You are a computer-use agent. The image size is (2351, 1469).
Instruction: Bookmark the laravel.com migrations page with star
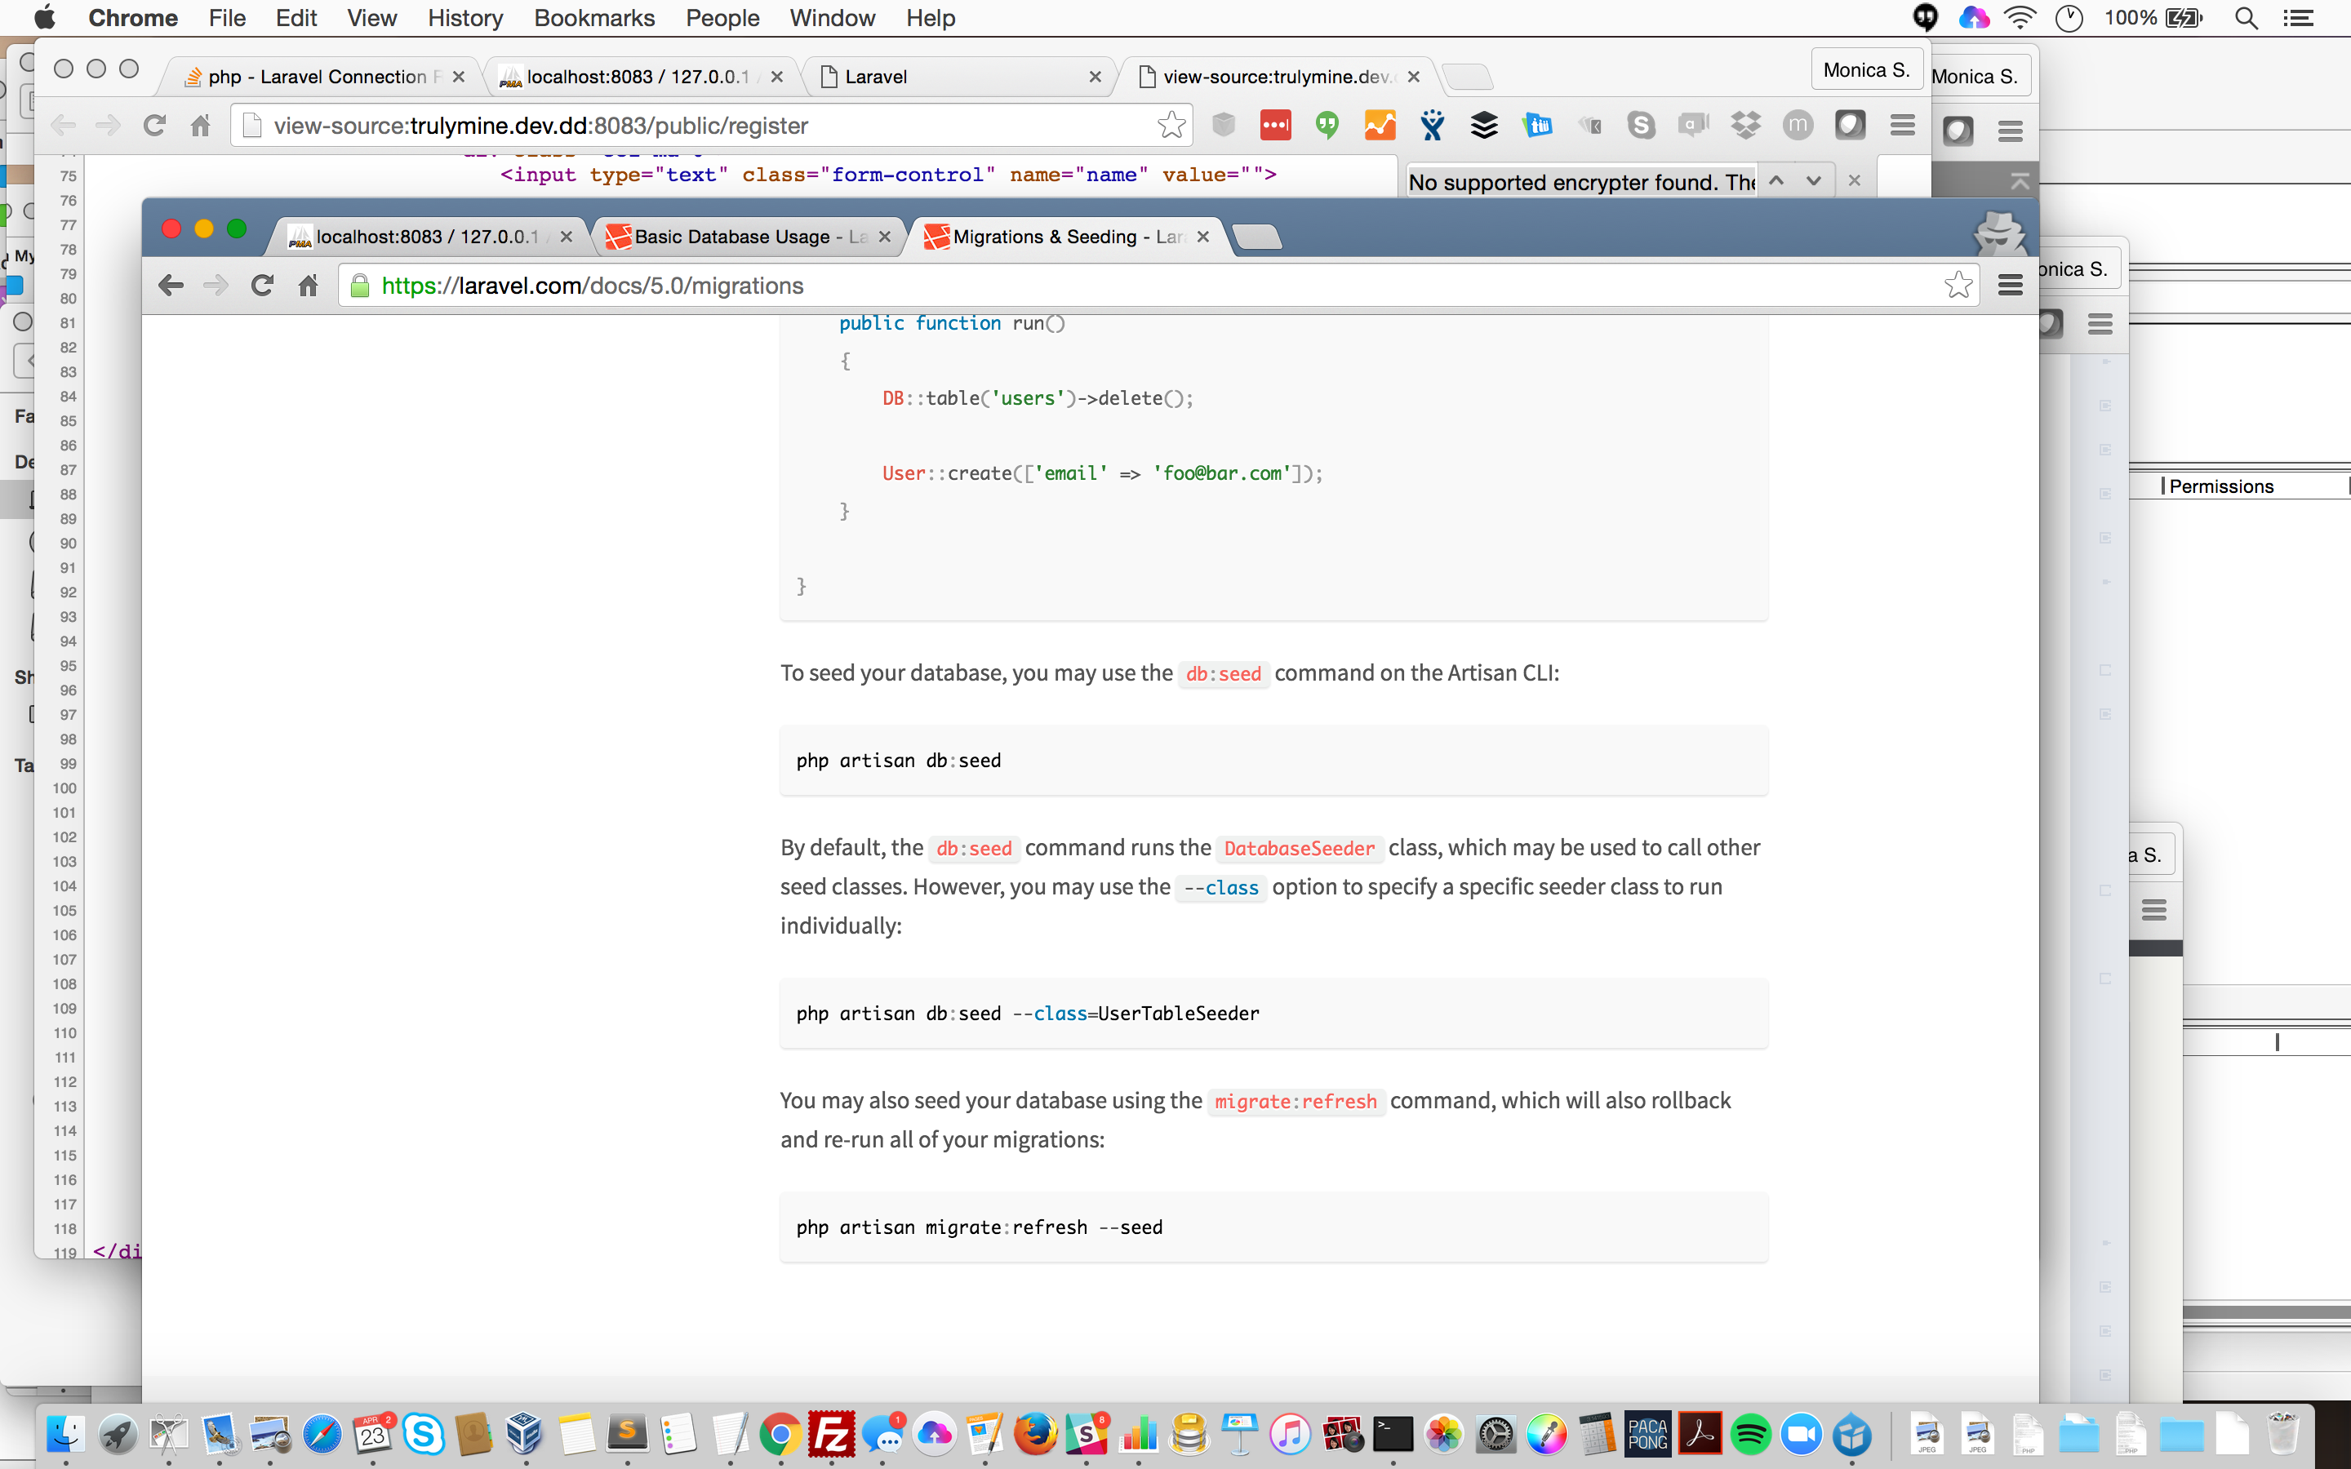coord(1958,286)
